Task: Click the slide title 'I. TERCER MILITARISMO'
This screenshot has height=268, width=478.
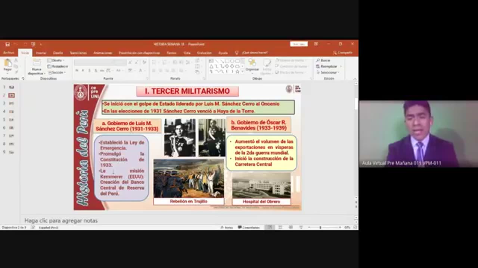Action: tap(187, 91)
